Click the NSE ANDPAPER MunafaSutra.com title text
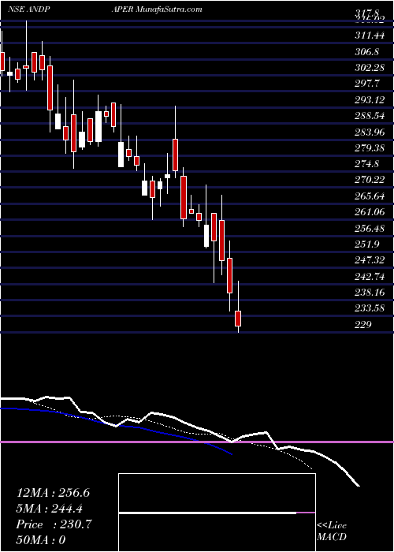This screenshot has height=552, width=394. pos(105,9)
